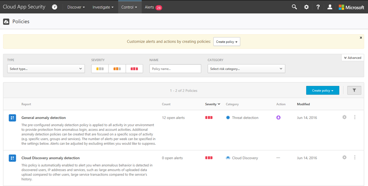Open the Investigate menu

pyautogui.click(x=103, y=7)
